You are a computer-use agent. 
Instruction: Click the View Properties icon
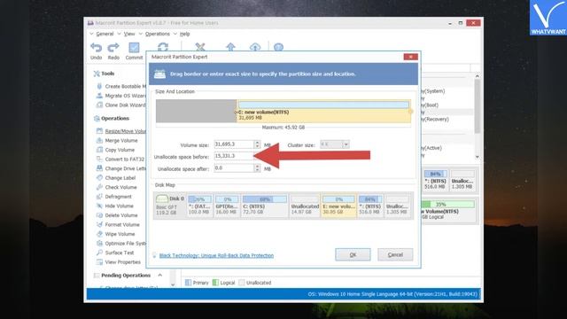[99, 262]
